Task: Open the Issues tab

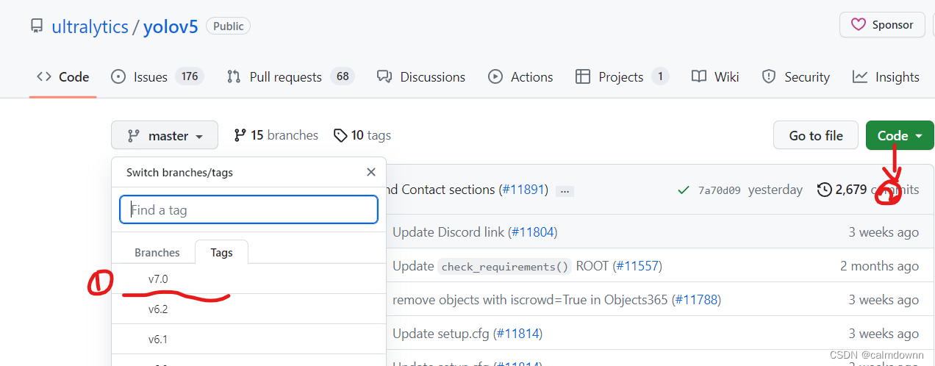Action: (x=157, y=76)
